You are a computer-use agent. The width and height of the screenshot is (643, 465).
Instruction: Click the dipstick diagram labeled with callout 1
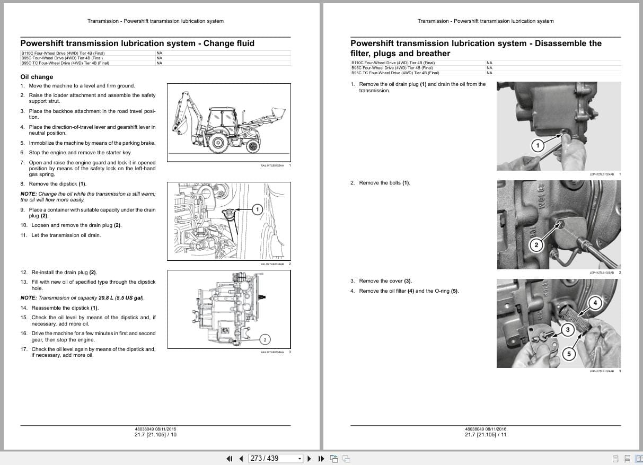[228, 221]
